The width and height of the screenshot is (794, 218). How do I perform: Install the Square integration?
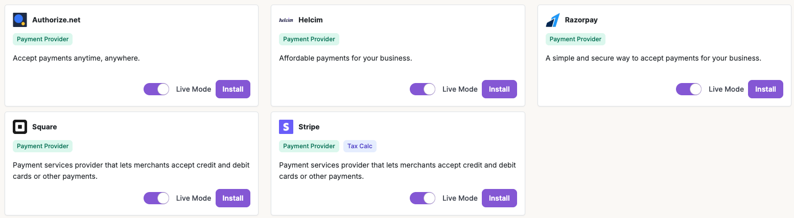coord(233,198)
